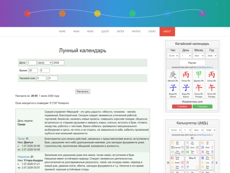Click the Jiu Di cell label
The image size is (230, 173).
(207, 143)
